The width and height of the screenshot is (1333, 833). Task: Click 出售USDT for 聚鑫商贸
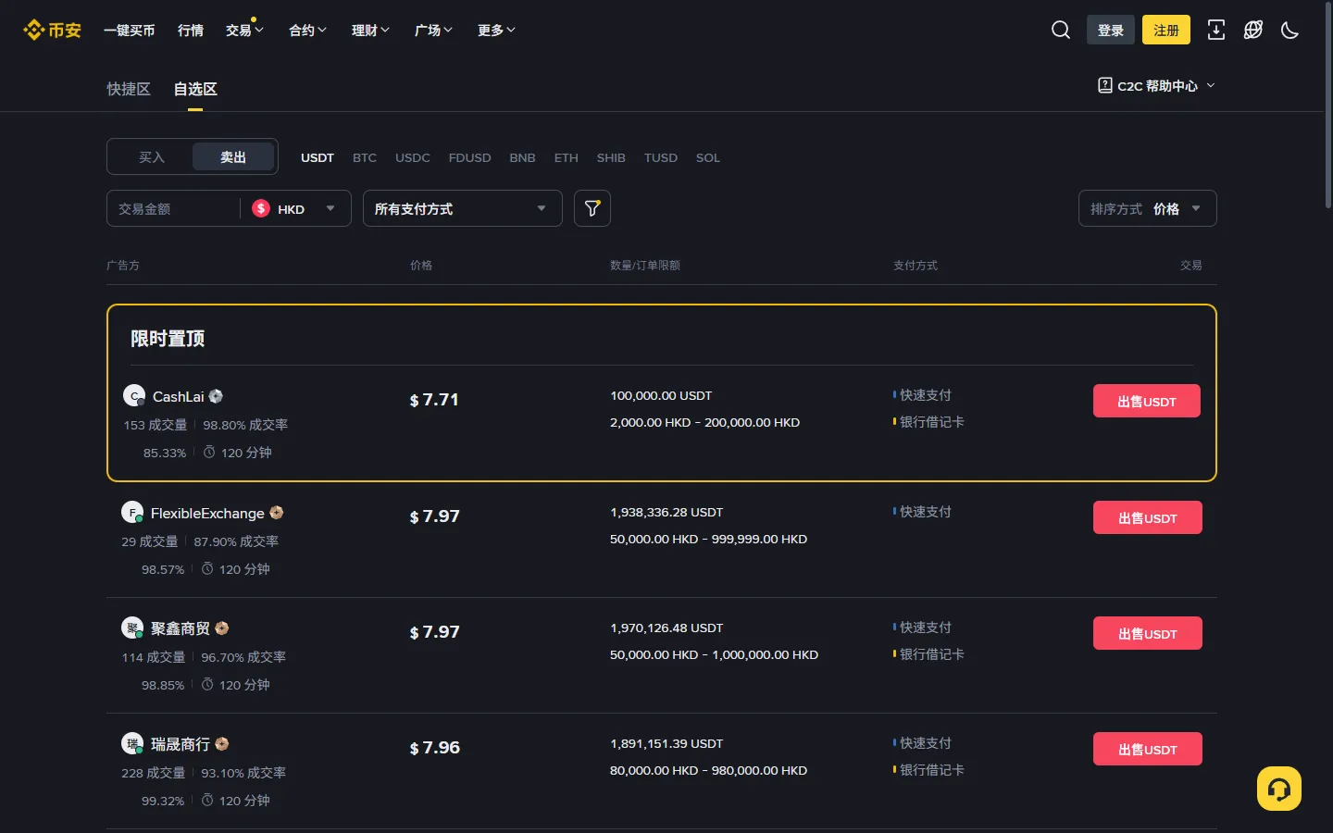tap(1148, 633)
